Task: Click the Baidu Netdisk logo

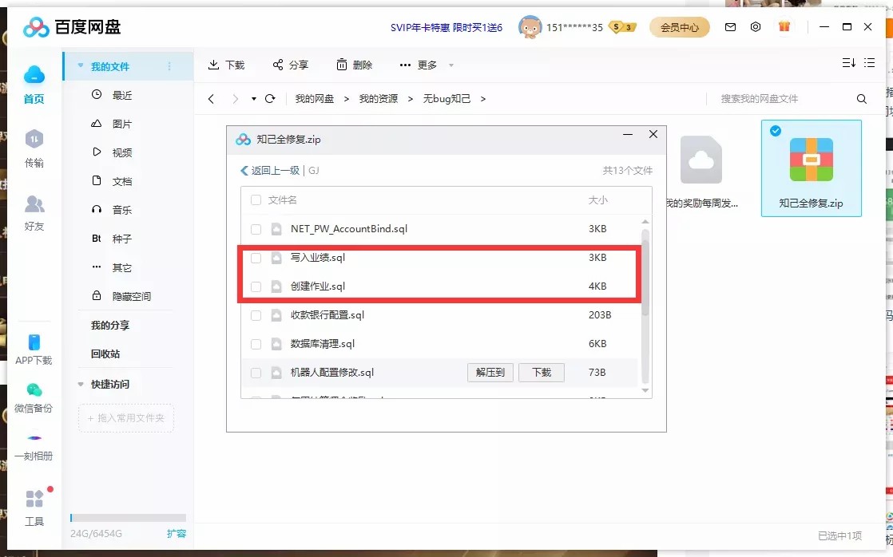Action: coord(72,27)
